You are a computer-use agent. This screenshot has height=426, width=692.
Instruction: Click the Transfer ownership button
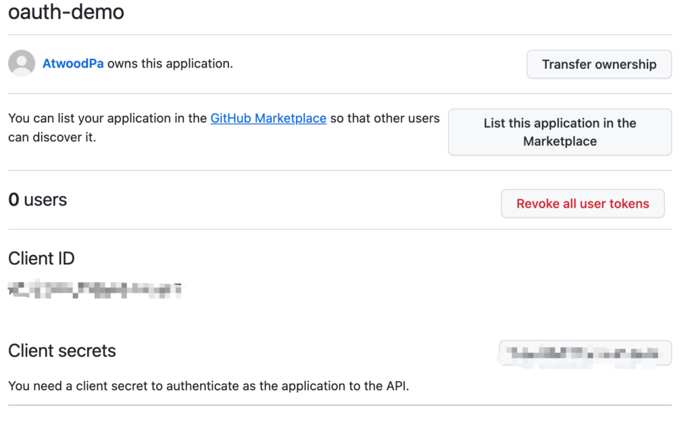coord(599,64)
